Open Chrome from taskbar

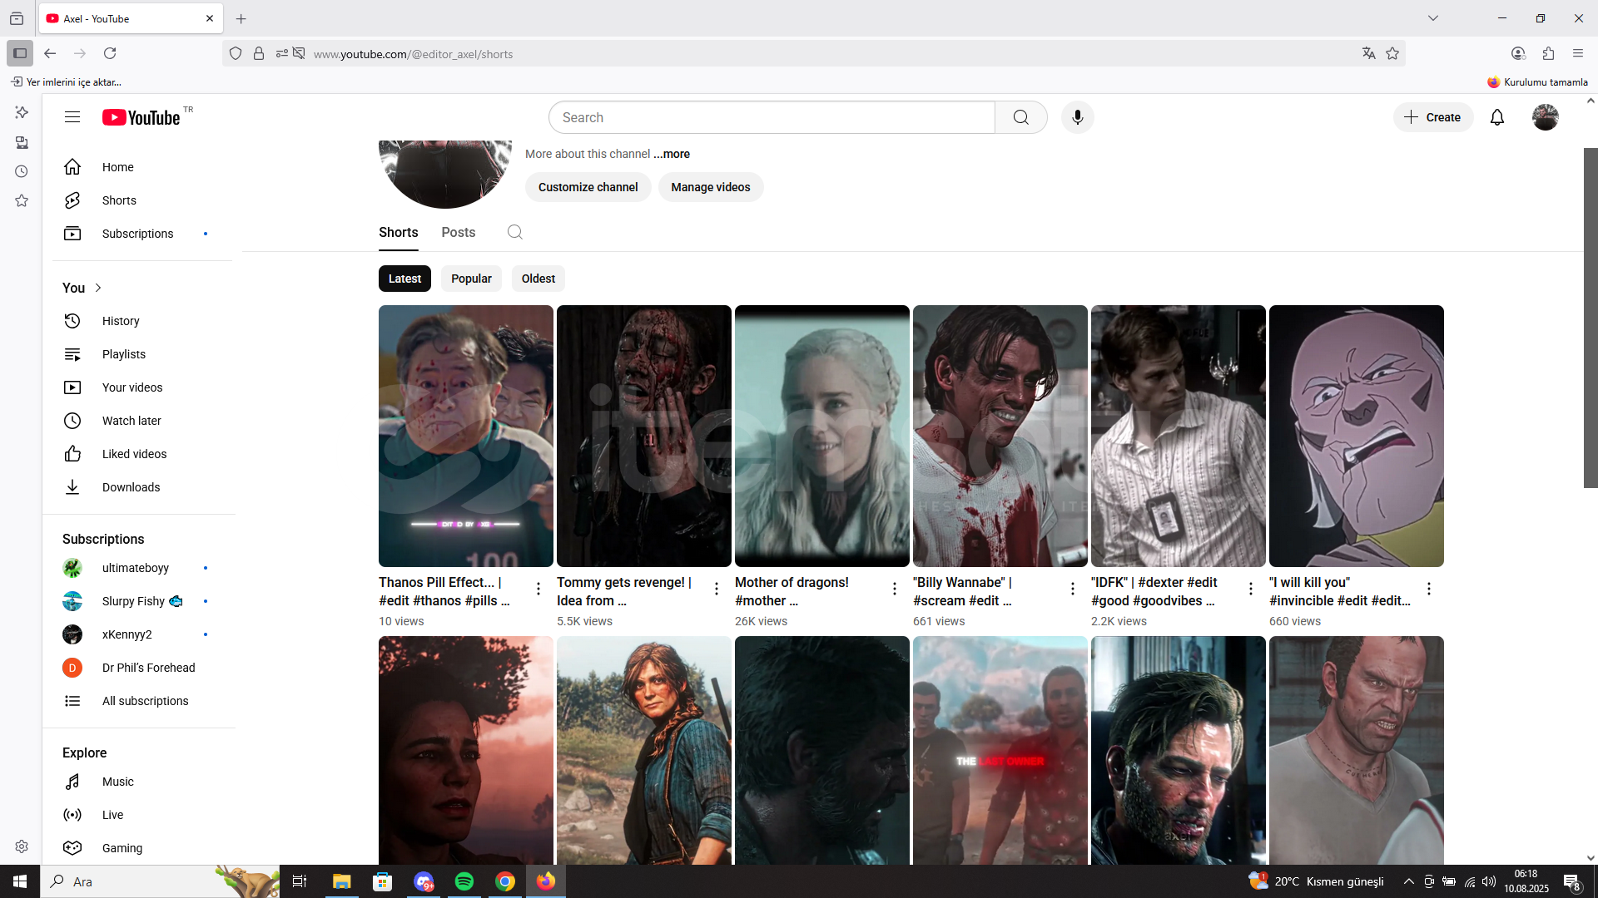pyautogui.click(x=505, y=881)
